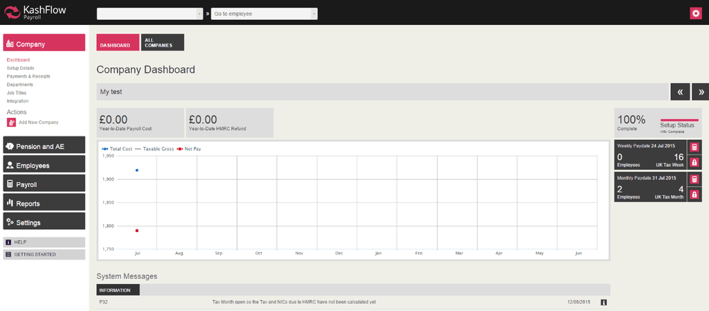The height and width of the screenshot is (311, 709).
Task: Toggle Total Cost series in chart legend
Action: [x=118, y=149]
